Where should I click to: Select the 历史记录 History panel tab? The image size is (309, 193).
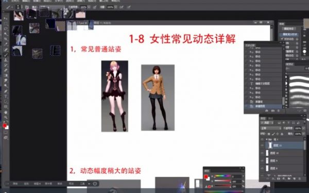point(250,45)
